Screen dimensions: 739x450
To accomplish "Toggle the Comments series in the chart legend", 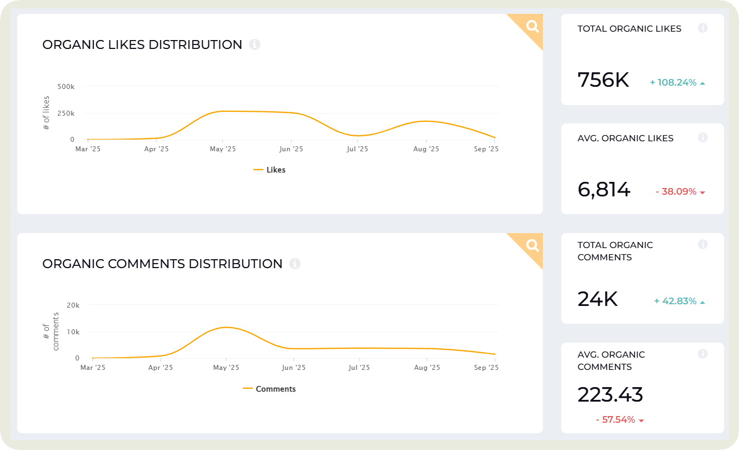I will point(271,389).
